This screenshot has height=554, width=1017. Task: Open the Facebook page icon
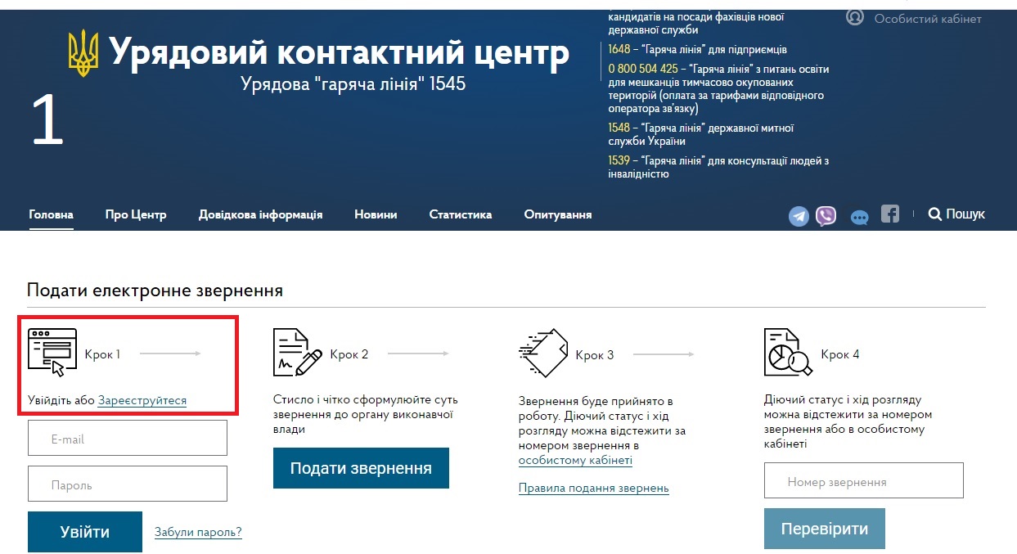click(890, 214)
